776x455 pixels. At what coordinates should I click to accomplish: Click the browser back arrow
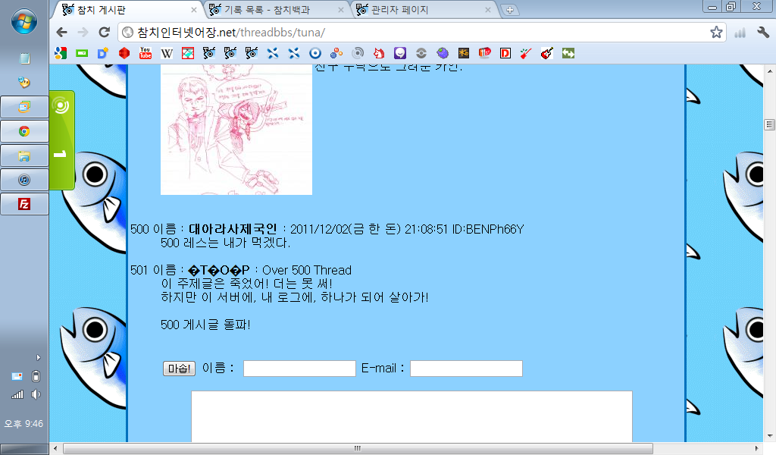62,33
